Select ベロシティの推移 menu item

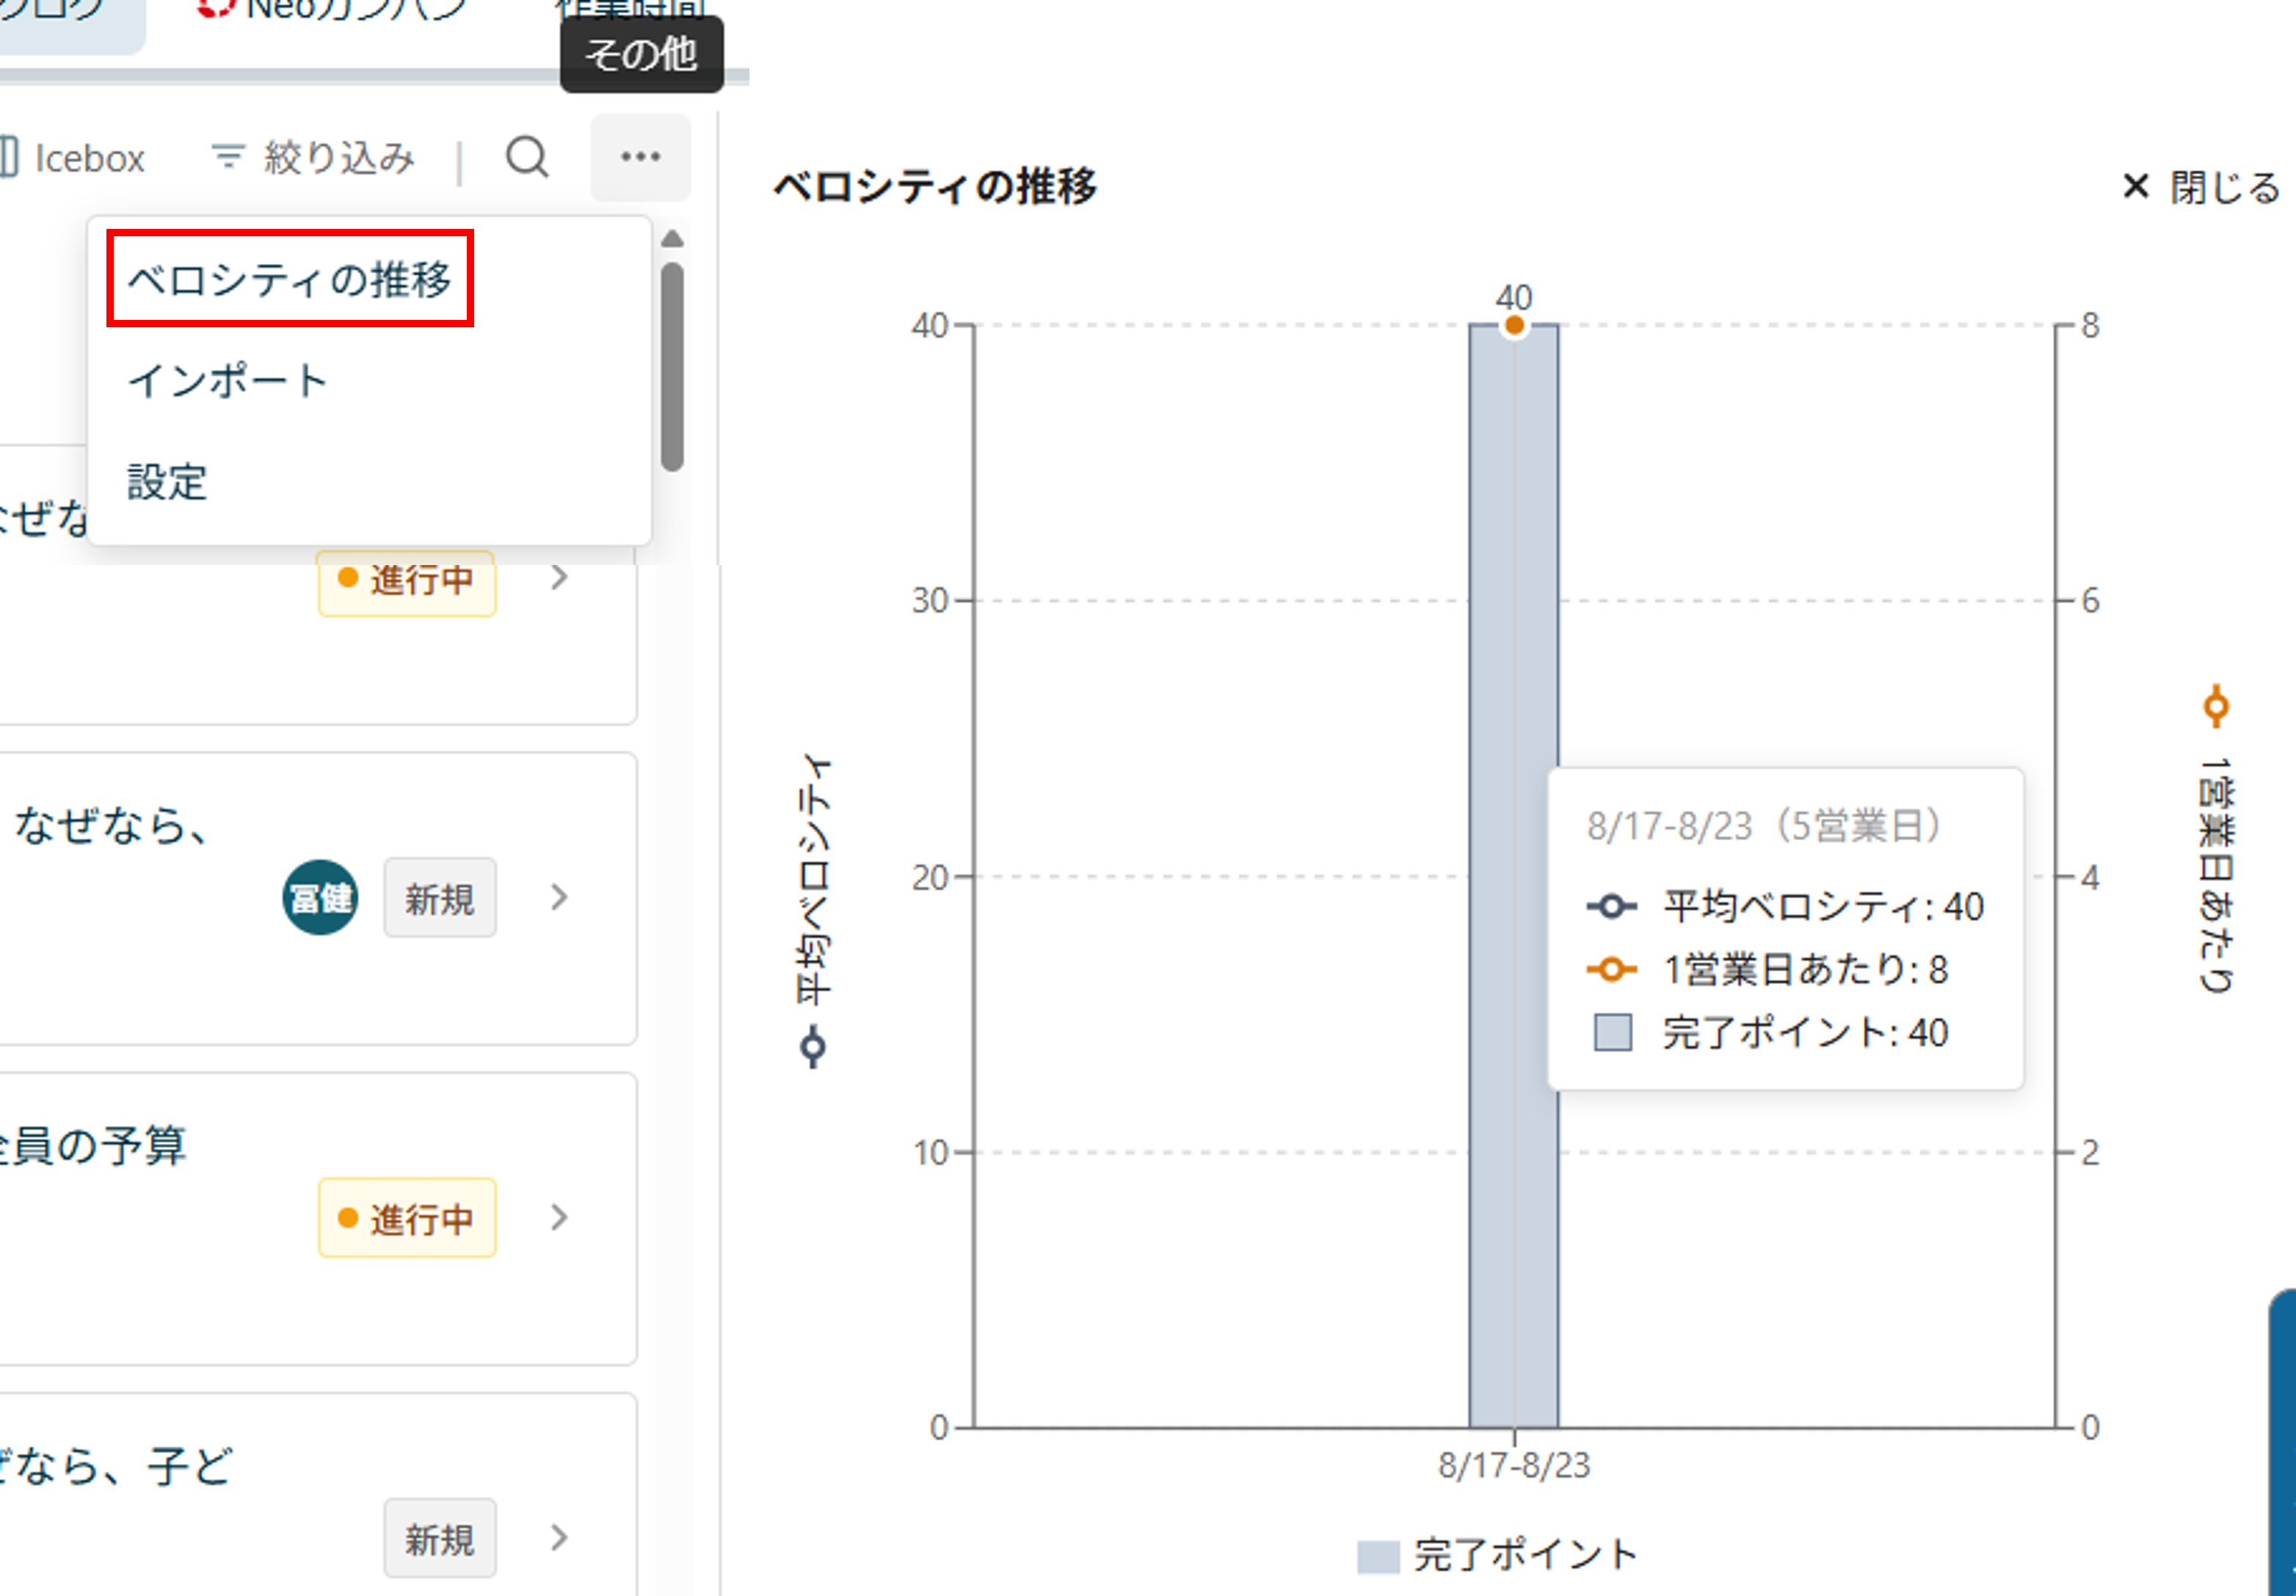click(x=290, y=279)
